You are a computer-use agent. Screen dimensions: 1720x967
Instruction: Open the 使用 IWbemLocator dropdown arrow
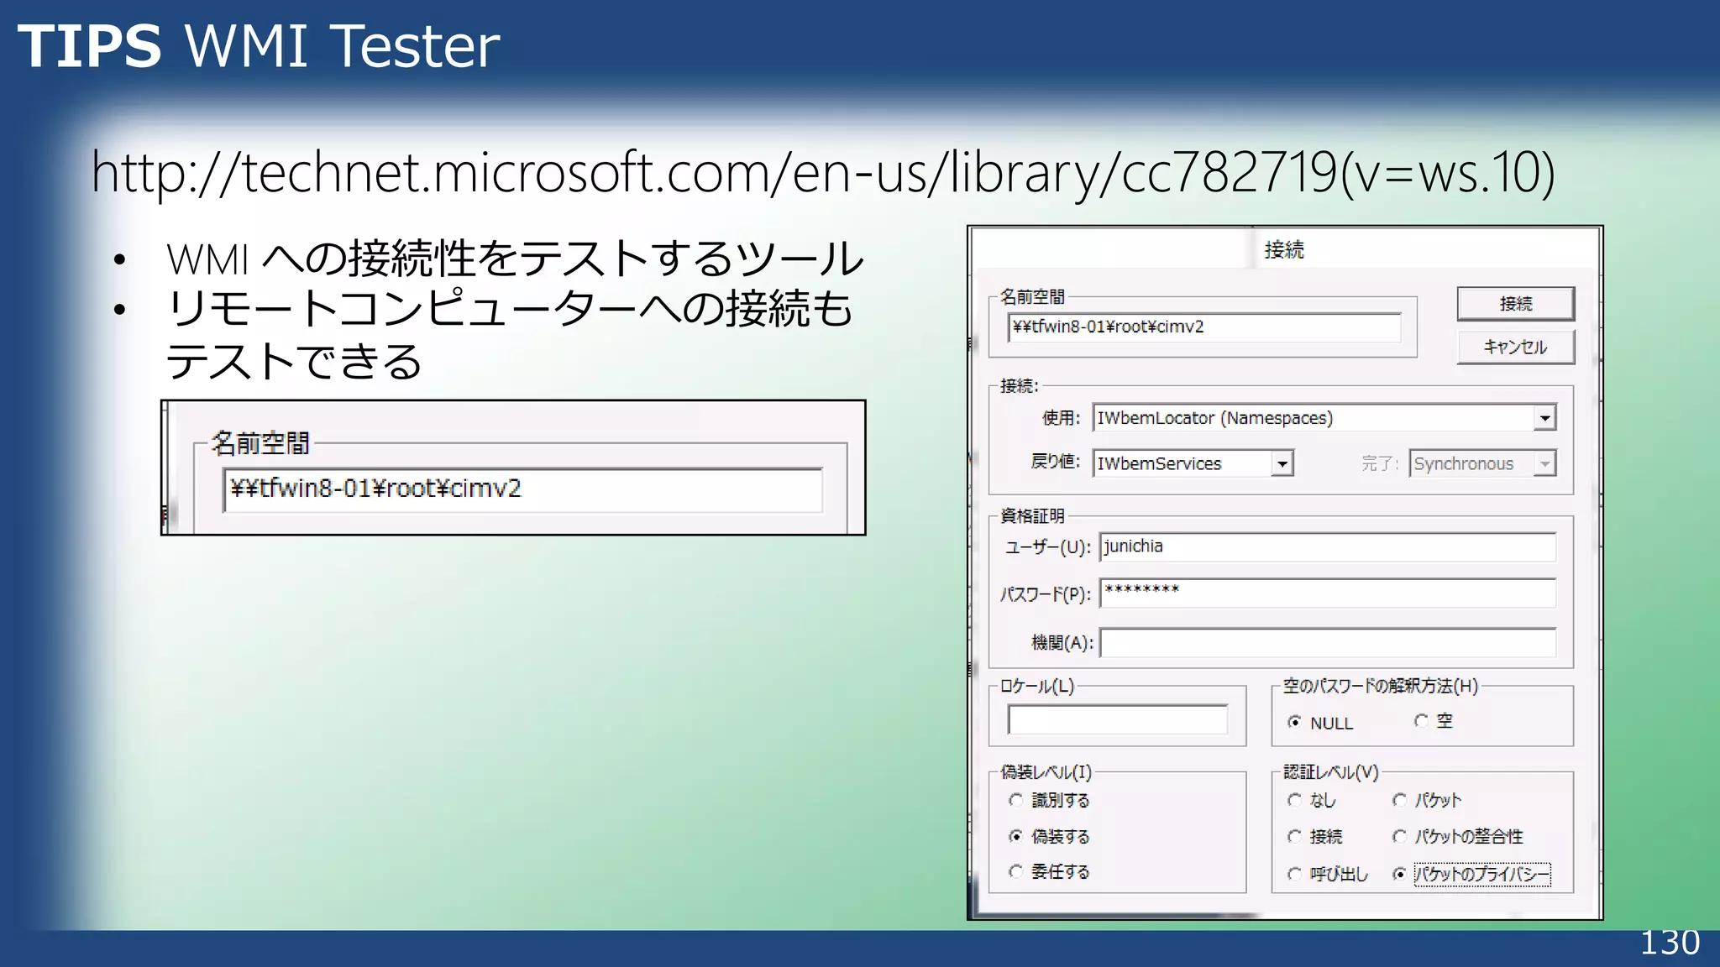[1544, 418]
